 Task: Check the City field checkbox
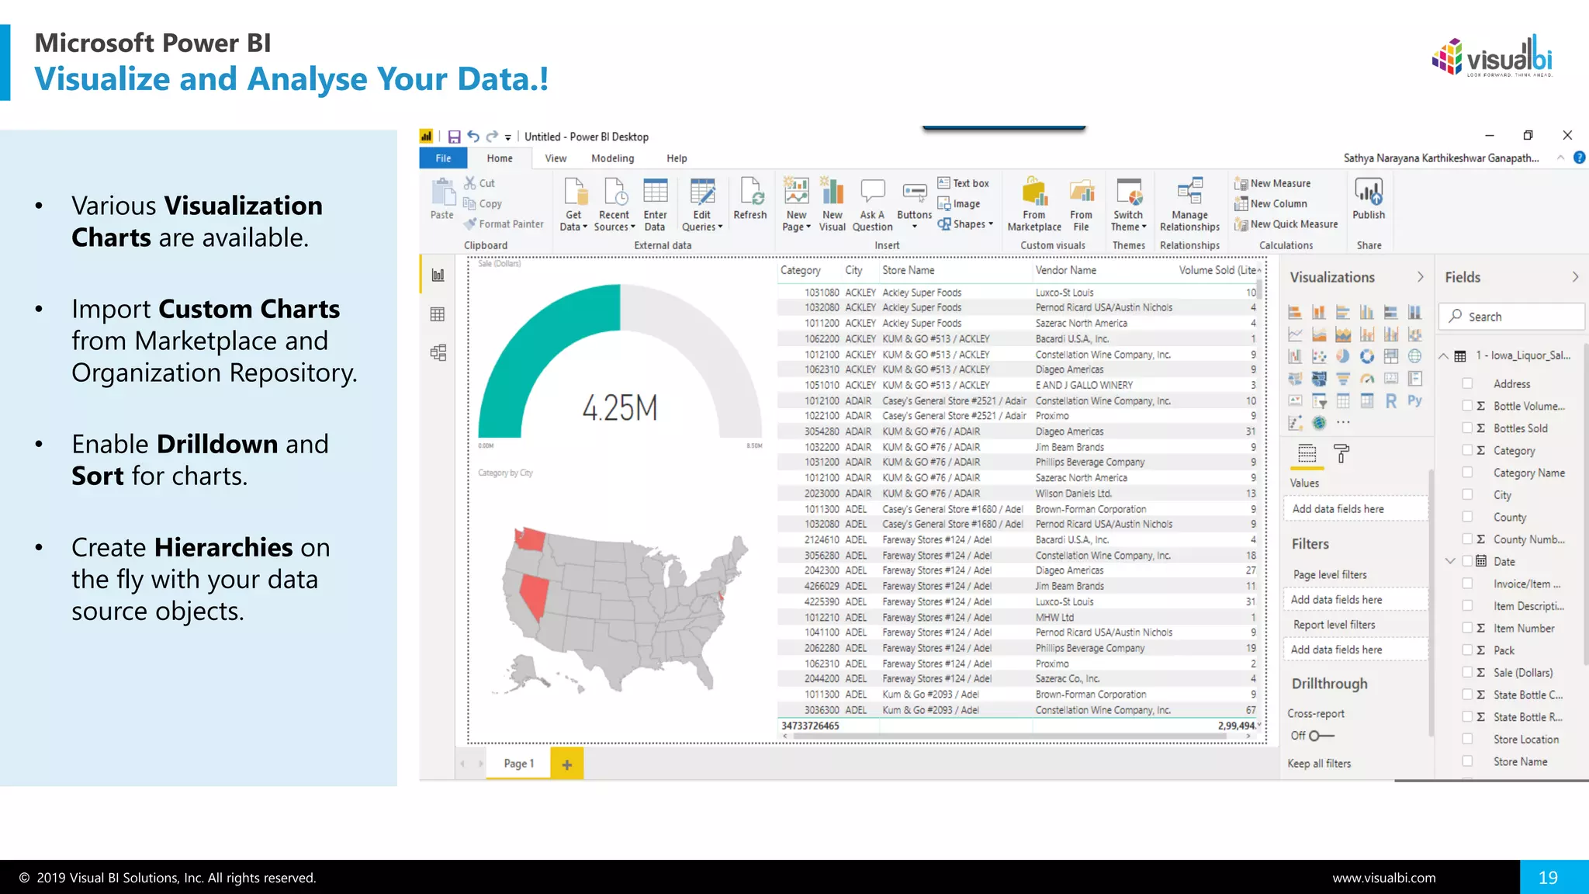1467,494
